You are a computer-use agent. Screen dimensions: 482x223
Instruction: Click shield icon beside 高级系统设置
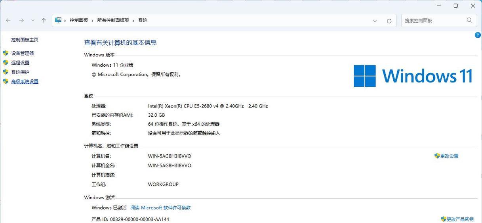pos(6,81)
